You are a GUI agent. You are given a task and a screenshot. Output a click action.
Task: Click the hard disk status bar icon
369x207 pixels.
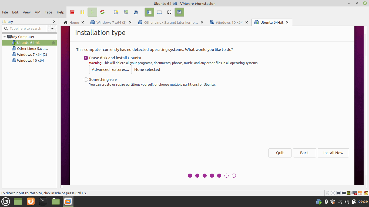pyautogui.click(x=328, y=193)
